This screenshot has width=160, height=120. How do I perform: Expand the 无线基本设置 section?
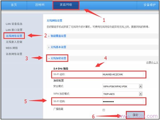pos(58,47)
